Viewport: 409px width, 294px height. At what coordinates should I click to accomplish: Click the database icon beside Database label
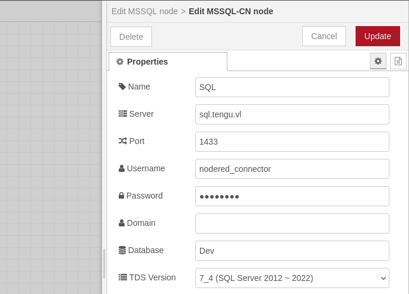point(122,250)
